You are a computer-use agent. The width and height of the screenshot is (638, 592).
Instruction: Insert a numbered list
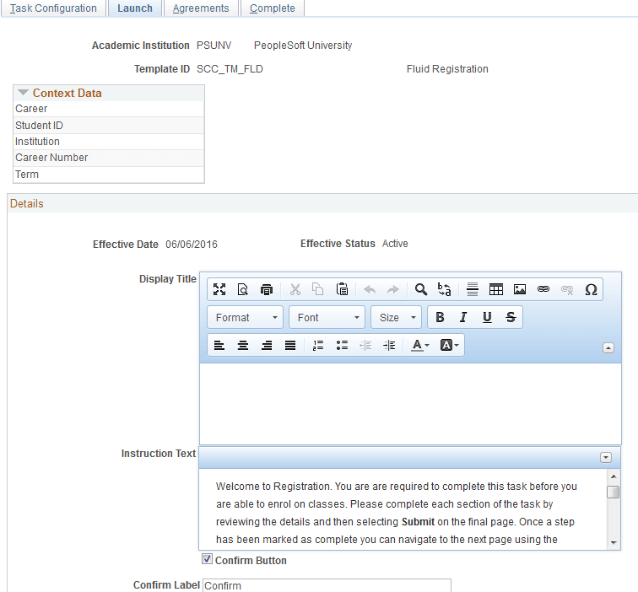point(318,345)
